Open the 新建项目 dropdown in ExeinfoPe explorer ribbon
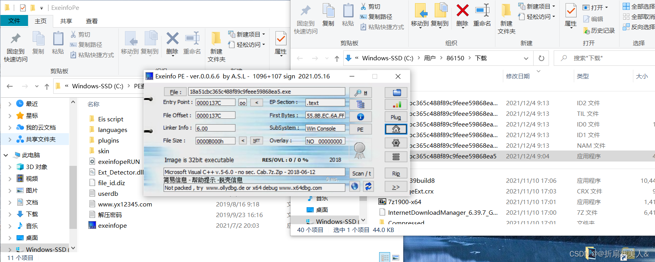 point(247,34)
